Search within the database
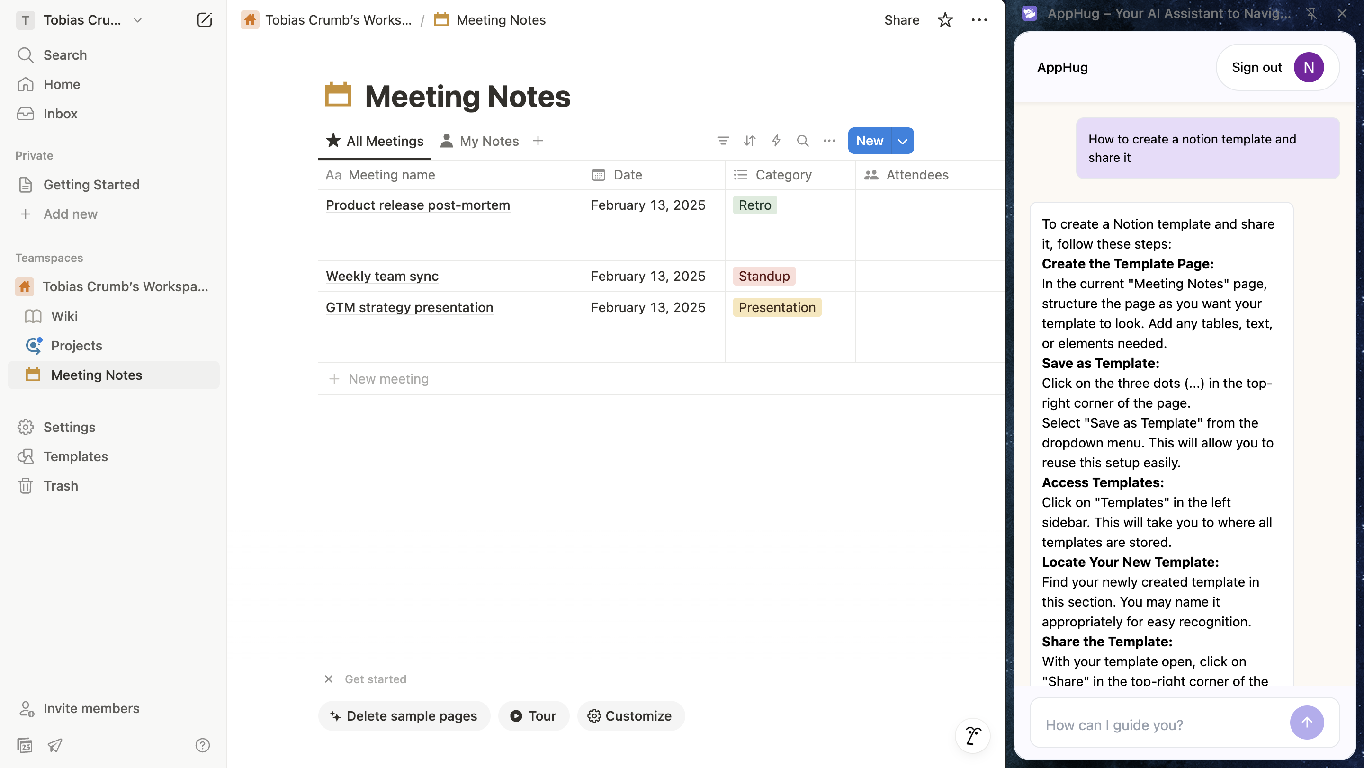Screen dimensions: 1364x768 [x=802, y=141]
